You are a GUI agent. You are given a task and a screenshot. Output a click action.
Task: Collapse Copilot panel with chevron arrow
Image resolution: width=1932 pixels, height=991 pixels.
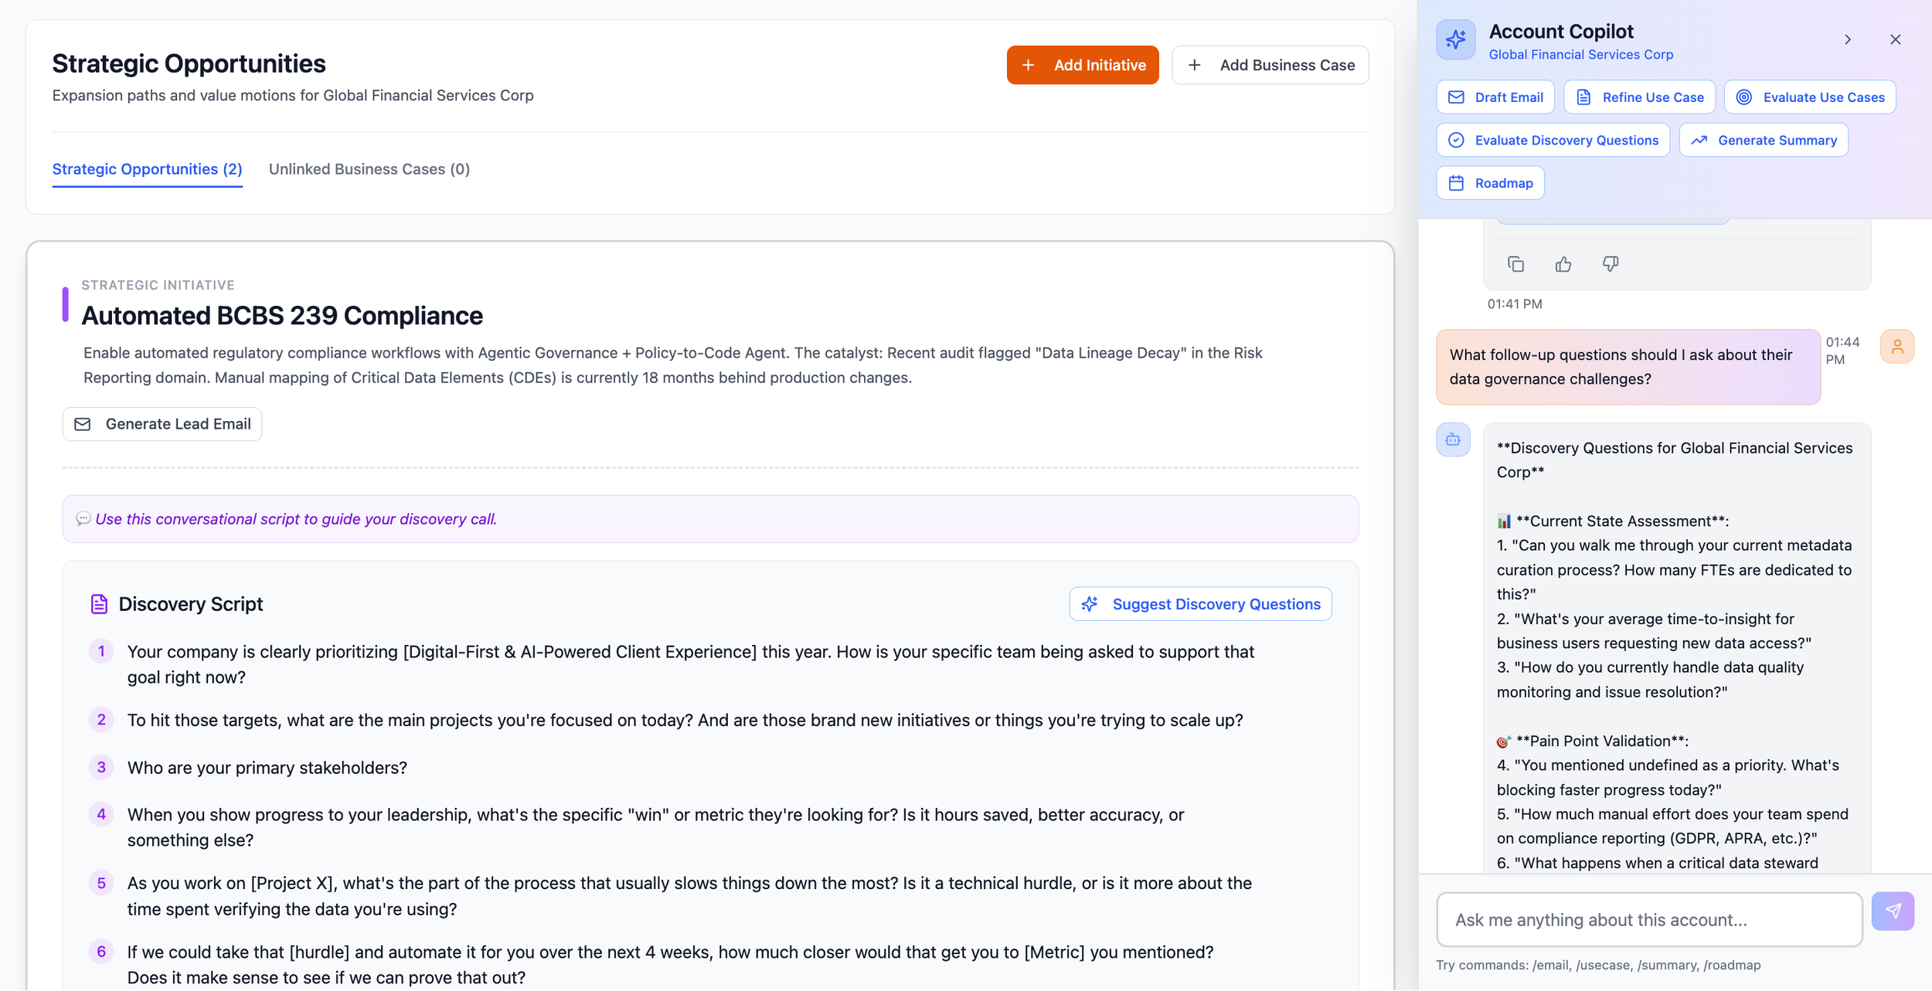point(1848,40)
